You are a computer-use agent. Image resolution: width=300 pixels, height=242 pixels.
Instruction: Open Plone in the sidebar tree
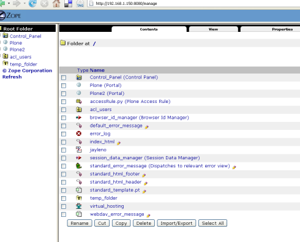pyautogui.click(x=16, y=43)
